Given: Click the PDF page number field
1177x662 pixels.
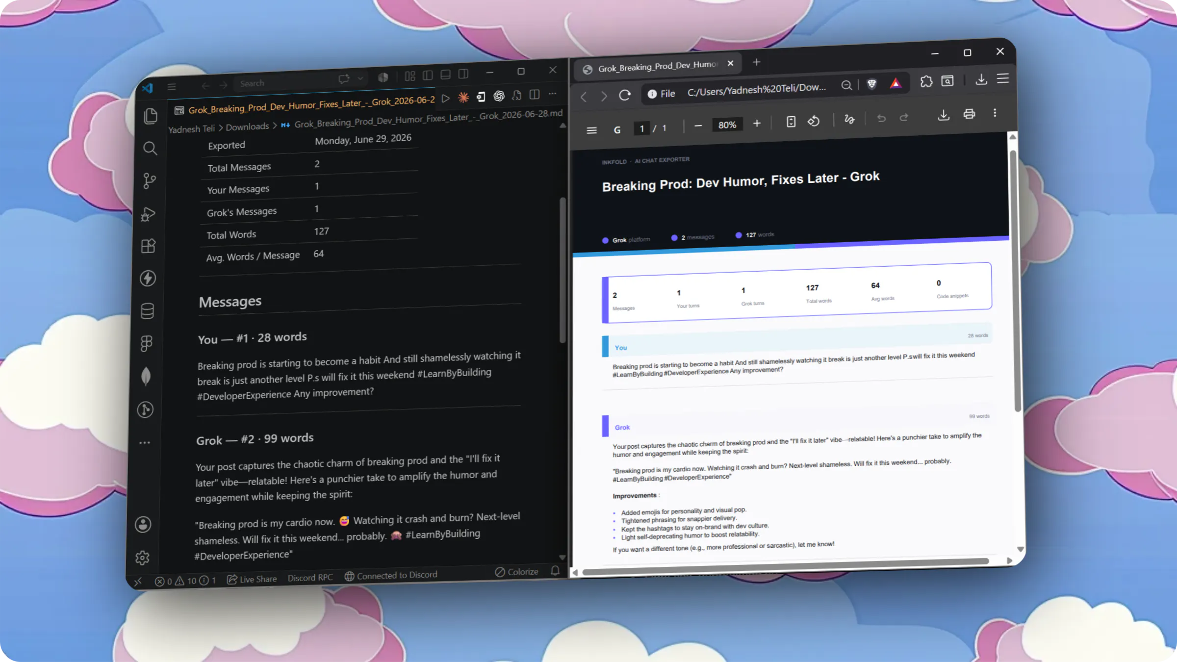Looking at the screenshot, I should click(x=641, y=128).
